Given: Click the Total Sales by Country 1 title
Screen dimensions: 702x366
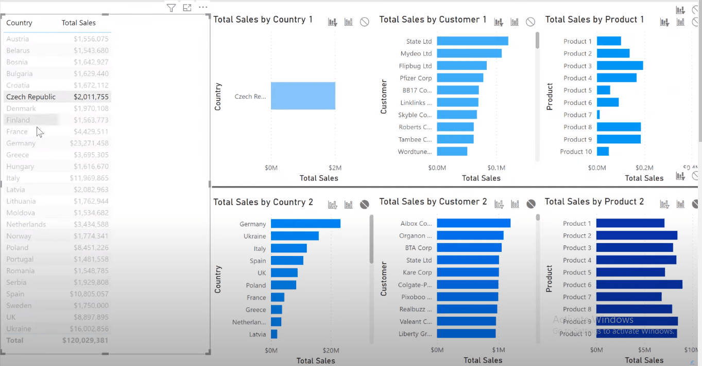Looking at the screenshot, I should (263, 20).
